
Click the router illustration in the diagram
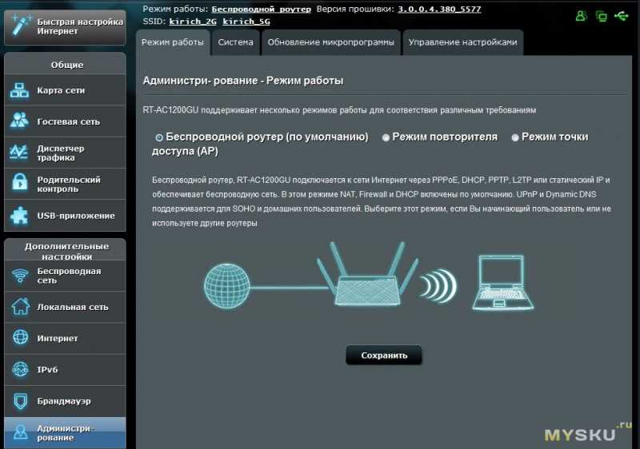coord(367,274)
